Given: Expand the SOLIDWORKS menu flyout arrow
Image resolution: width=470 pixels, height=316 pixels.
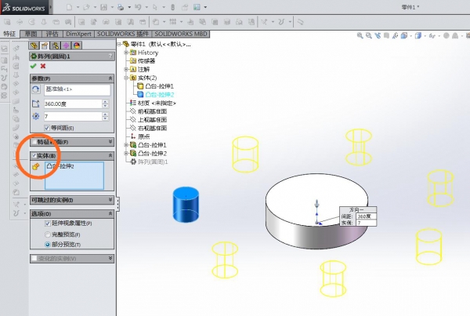Looking at the screenshot, I should 51,7.
